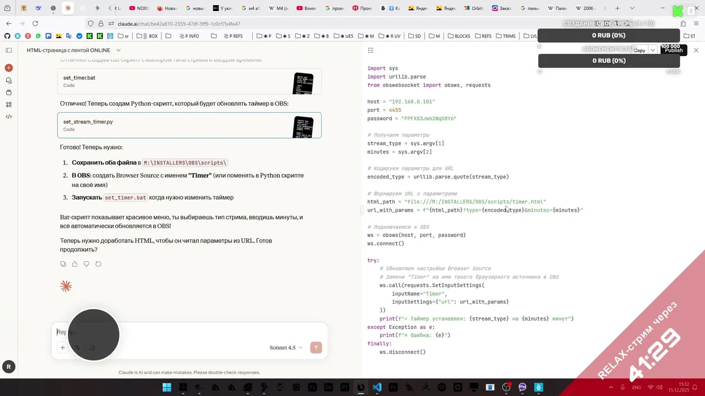Switch to the 2006 Wikipedia tab
705x396 pixels.
tap(586, 8)
